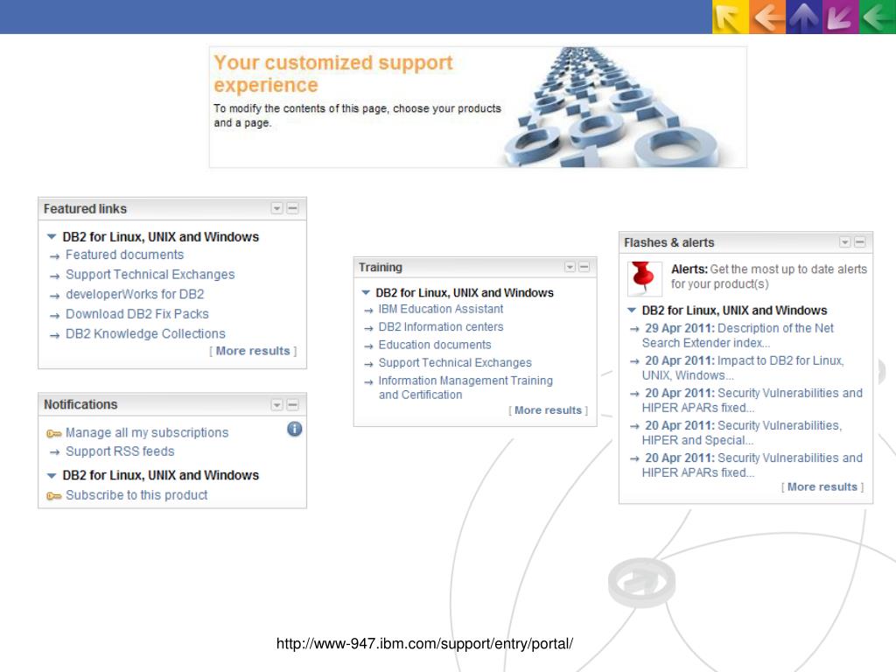Collapse DB2 section in Training panel
This screenshot has height=672, width=896.
click(x=366, y=292)
